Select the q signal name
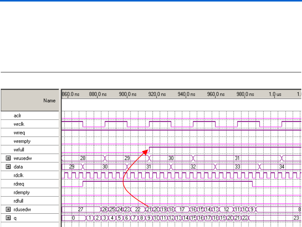 [15, 218]
